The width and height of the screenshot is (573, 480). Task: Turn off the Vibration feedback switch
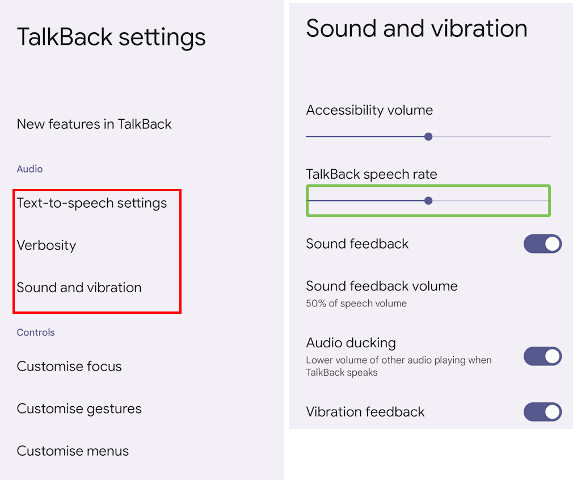(x=542, y=412)
